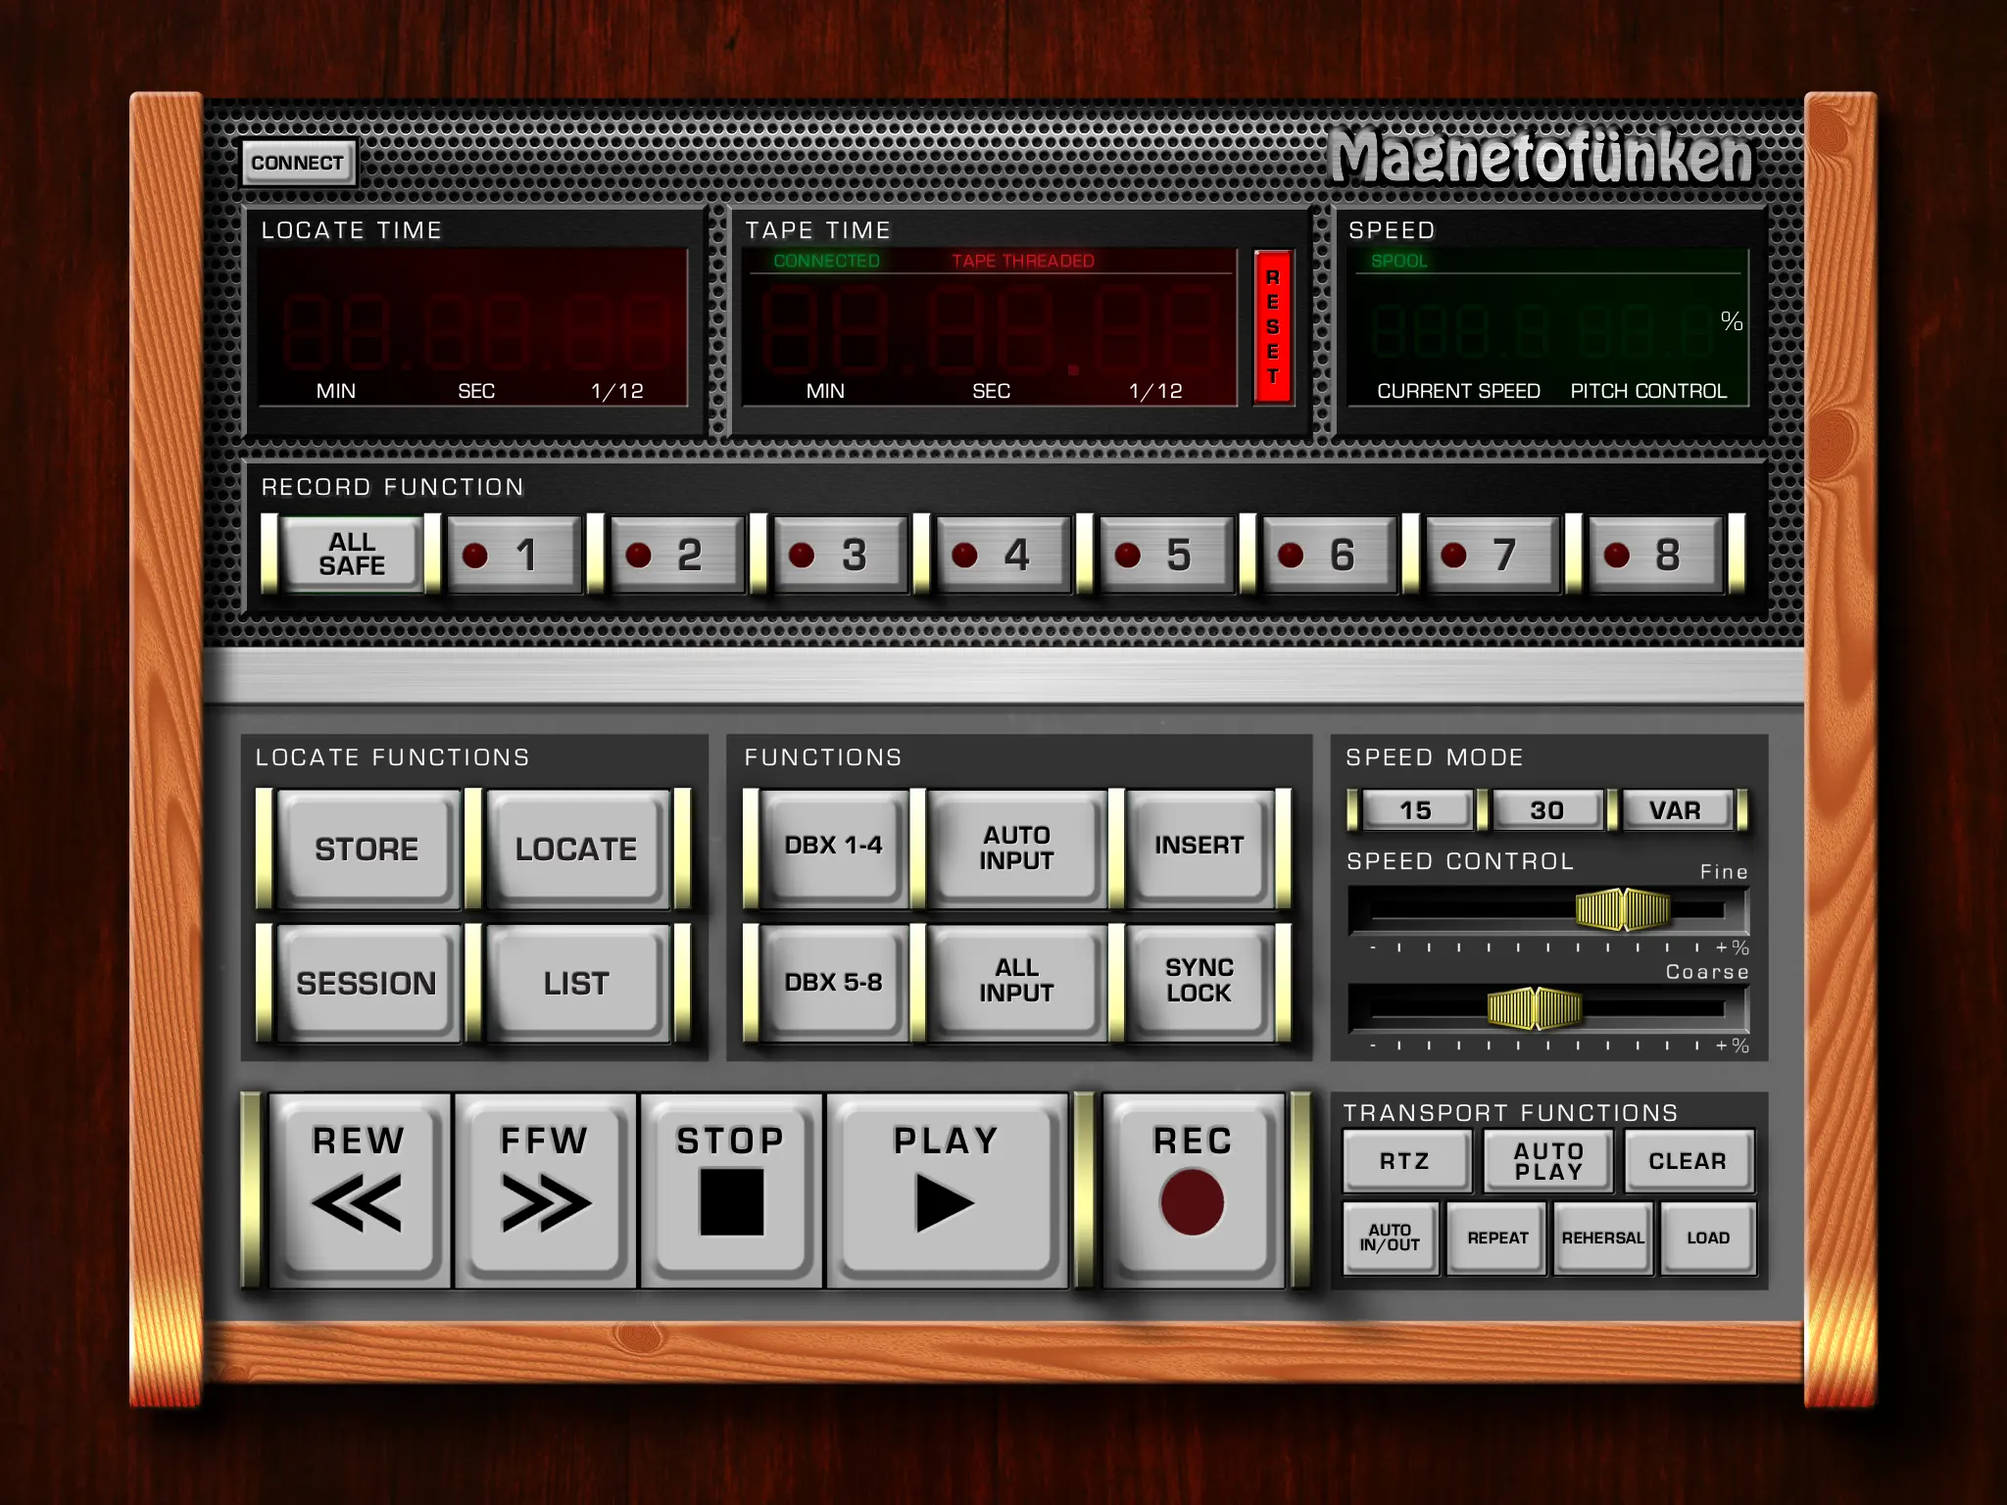Click the Coarse speed control slider knob
The height and width of the screenshot is (1505, 2007).
1535,1008
